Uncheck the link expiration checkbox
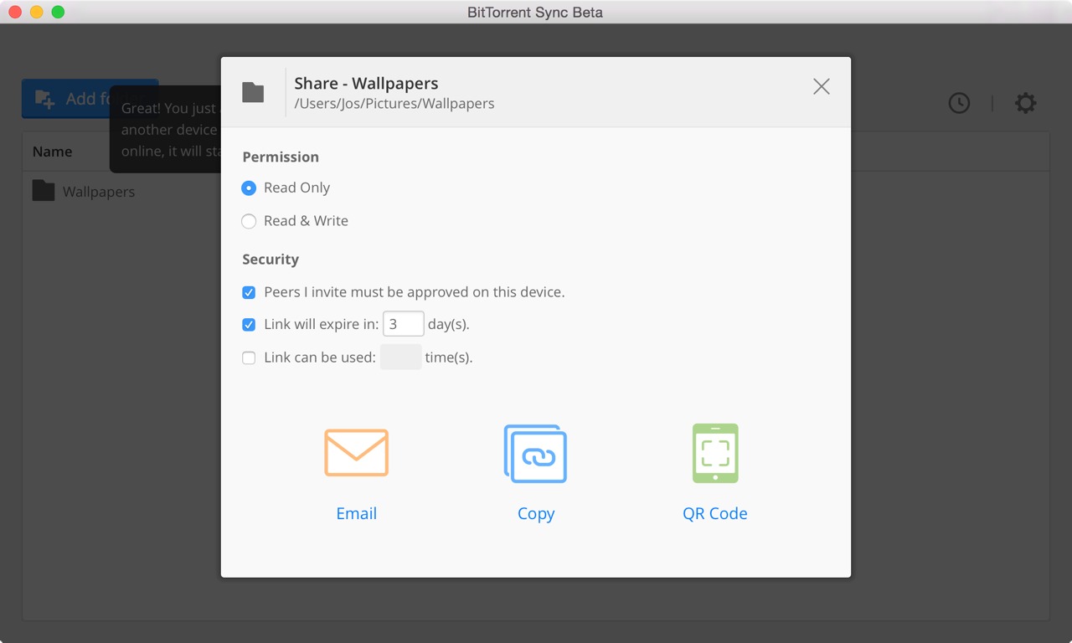The height and width of the screenshot is (643, 1072). point(249,325)
